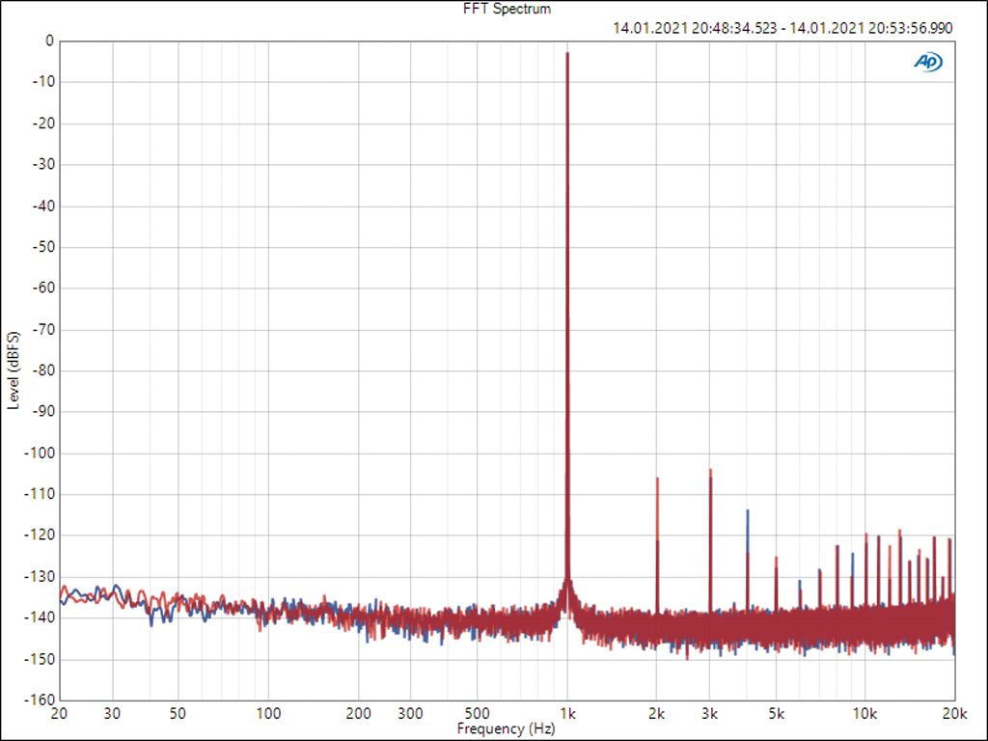
Task: Click the AP logo icon
Action: click(x=928, y=62)
